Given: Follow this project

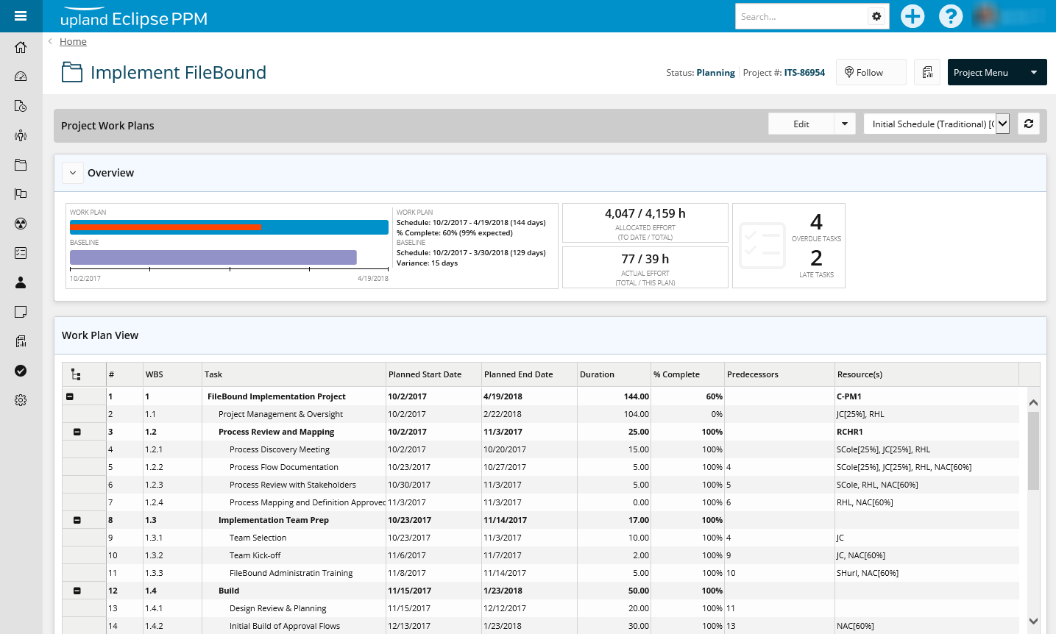Looking at the screenshot, I should pyautogui.click(x=871, y=72).
